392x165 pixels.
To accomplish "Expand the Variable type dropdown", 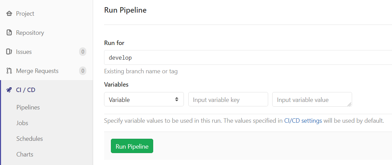I will click(x=144, y=100).
